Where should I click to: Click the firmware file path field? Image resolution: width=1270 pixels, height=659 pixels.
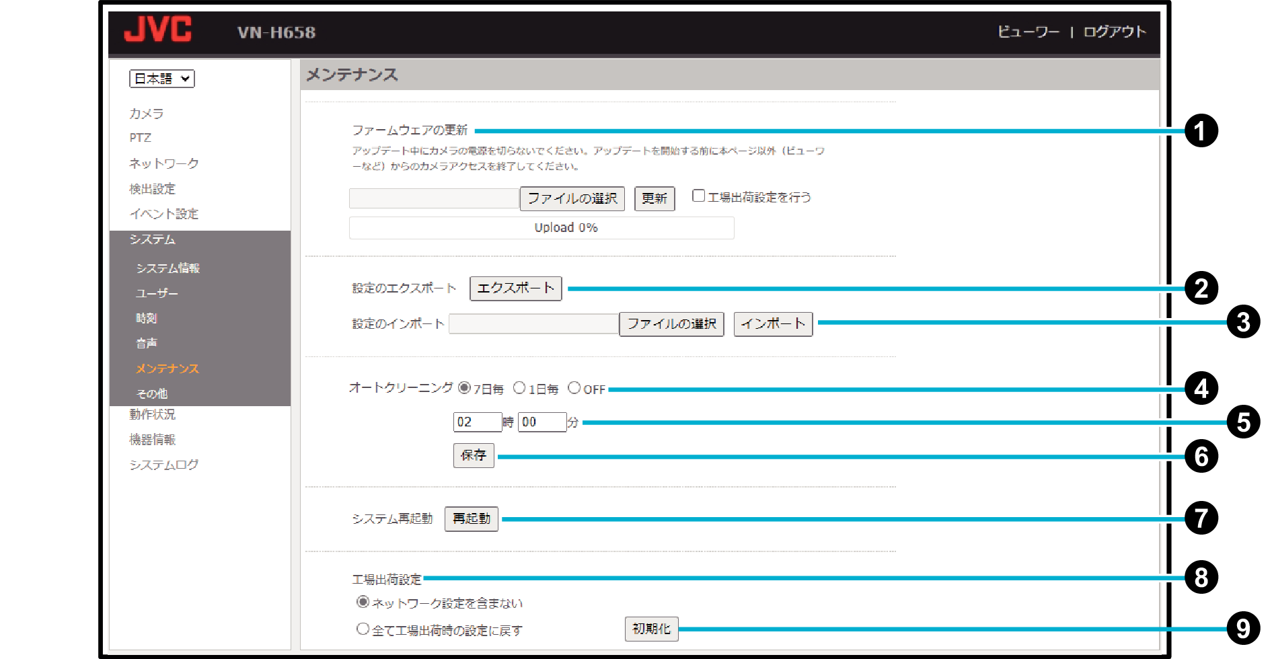[x=435, y=198]
